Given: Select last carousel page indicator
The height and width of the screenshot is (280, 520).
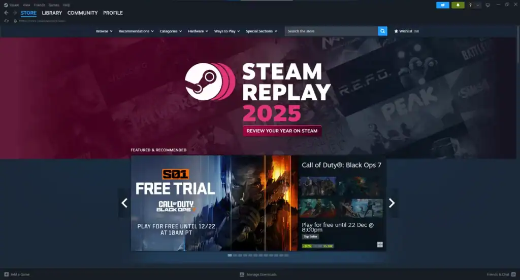Looking at the screenshot, I should click(x=286, y=255).
